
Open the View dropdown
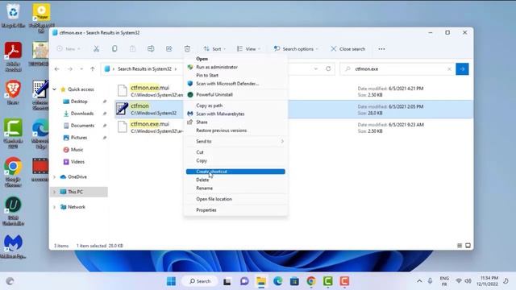pos(248,48)
